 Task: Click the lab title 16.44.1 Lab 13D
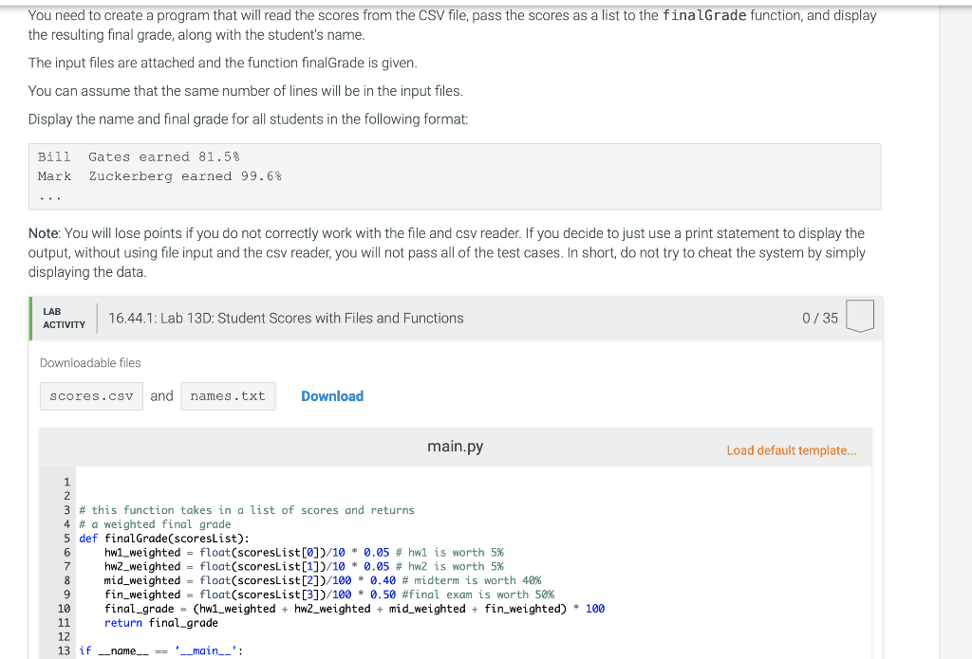tap(287, 318)
